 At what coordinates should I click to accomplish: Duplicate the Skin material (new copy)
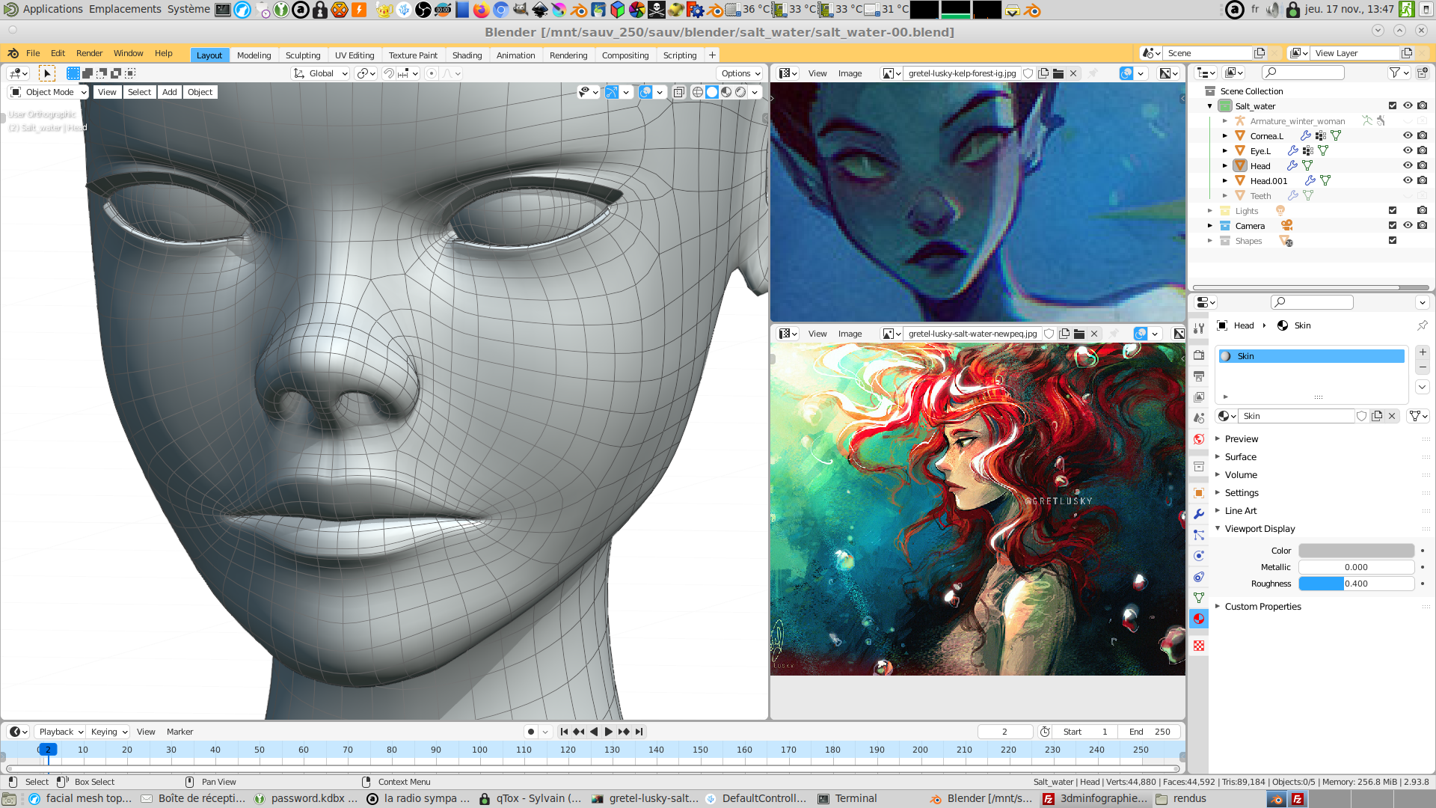tap(1377, 416)
